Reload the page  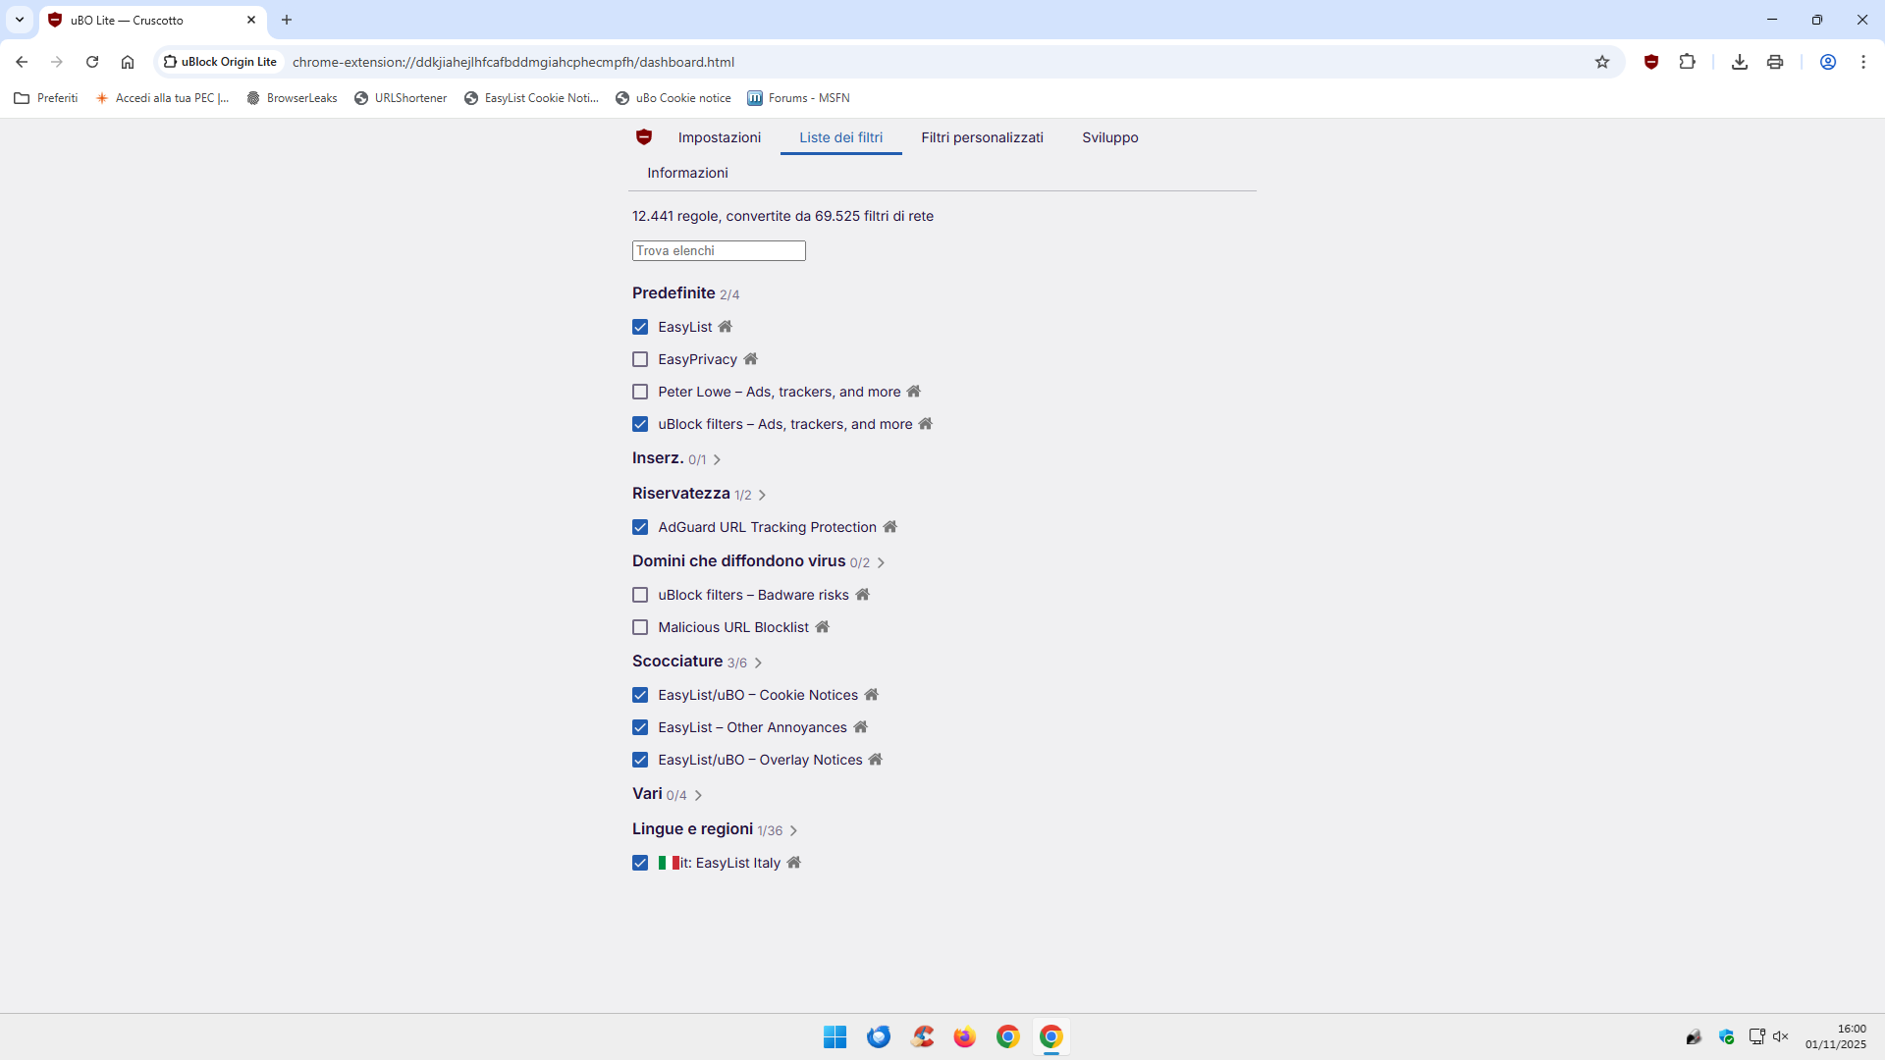92,62
